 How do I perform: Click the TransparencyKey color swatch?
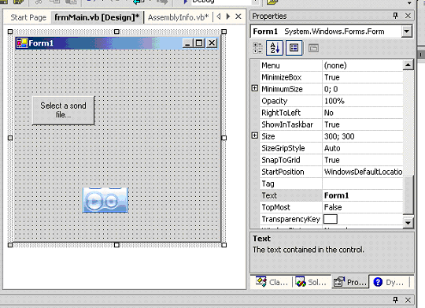pyautogui.click(x=331, y=219)
